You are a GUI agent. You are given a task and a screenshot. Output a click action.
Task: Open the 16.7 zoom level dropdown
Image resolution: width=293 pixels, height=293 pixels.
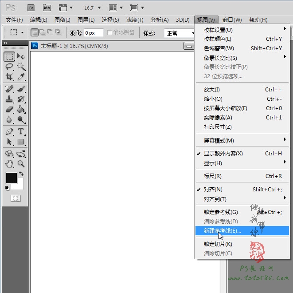coord(99,8)
